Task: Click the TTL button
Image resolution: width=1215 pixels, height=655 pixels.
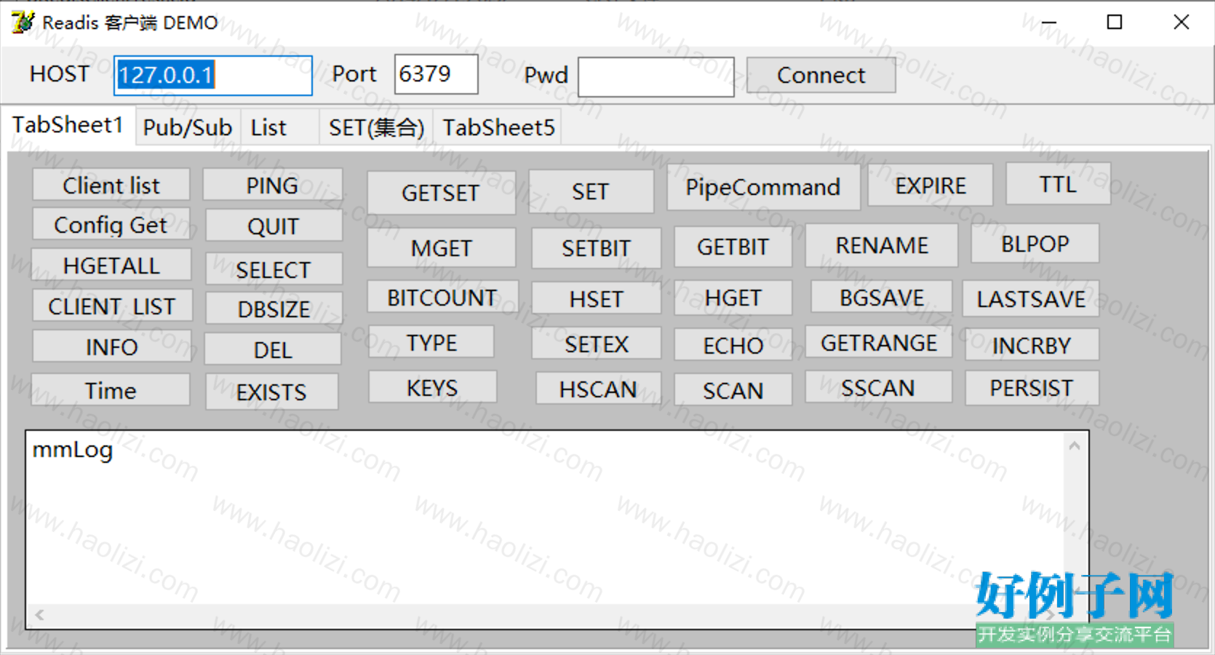Action: [x=1058, y=184]
